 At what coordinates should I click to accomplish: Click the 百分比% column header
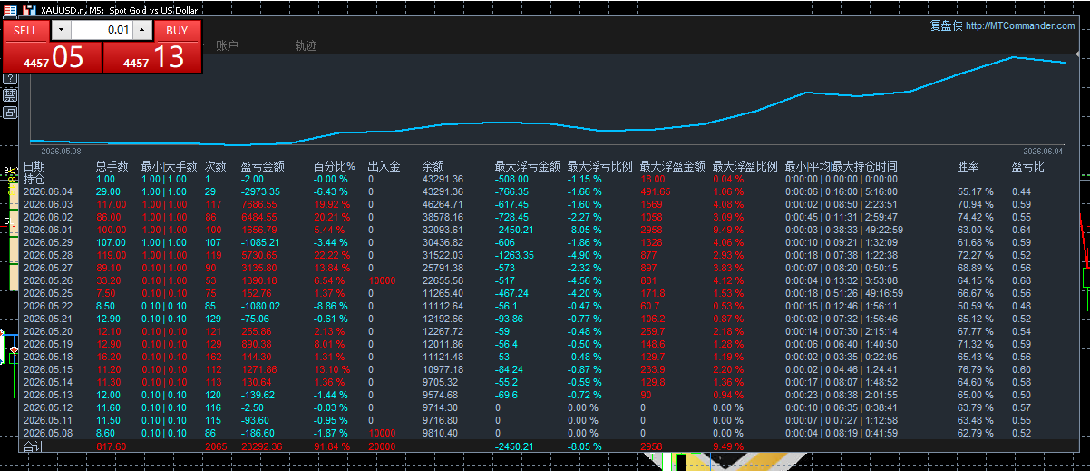coord(335,167)
